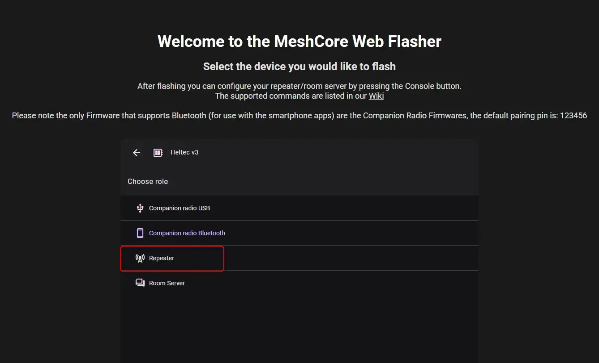The width and height of the screenshot is (599, 363).
Task: Pick the Room Server role label
Action: (x=167, y=283)
